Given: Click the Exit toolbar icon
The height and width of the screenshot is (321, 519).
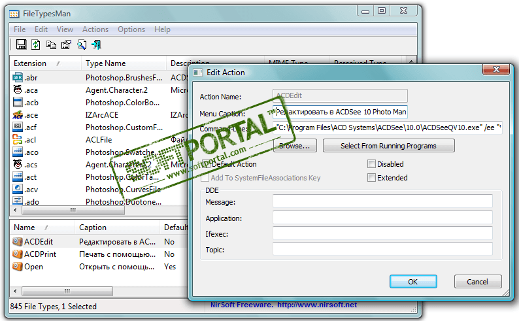Looking at the screenshot, I should coord(96,44).
